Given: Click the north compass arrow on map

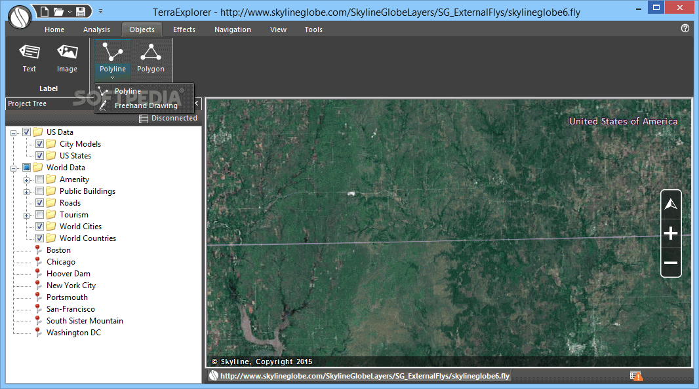Looking at the screenshot, I should (x=671, y=204).
